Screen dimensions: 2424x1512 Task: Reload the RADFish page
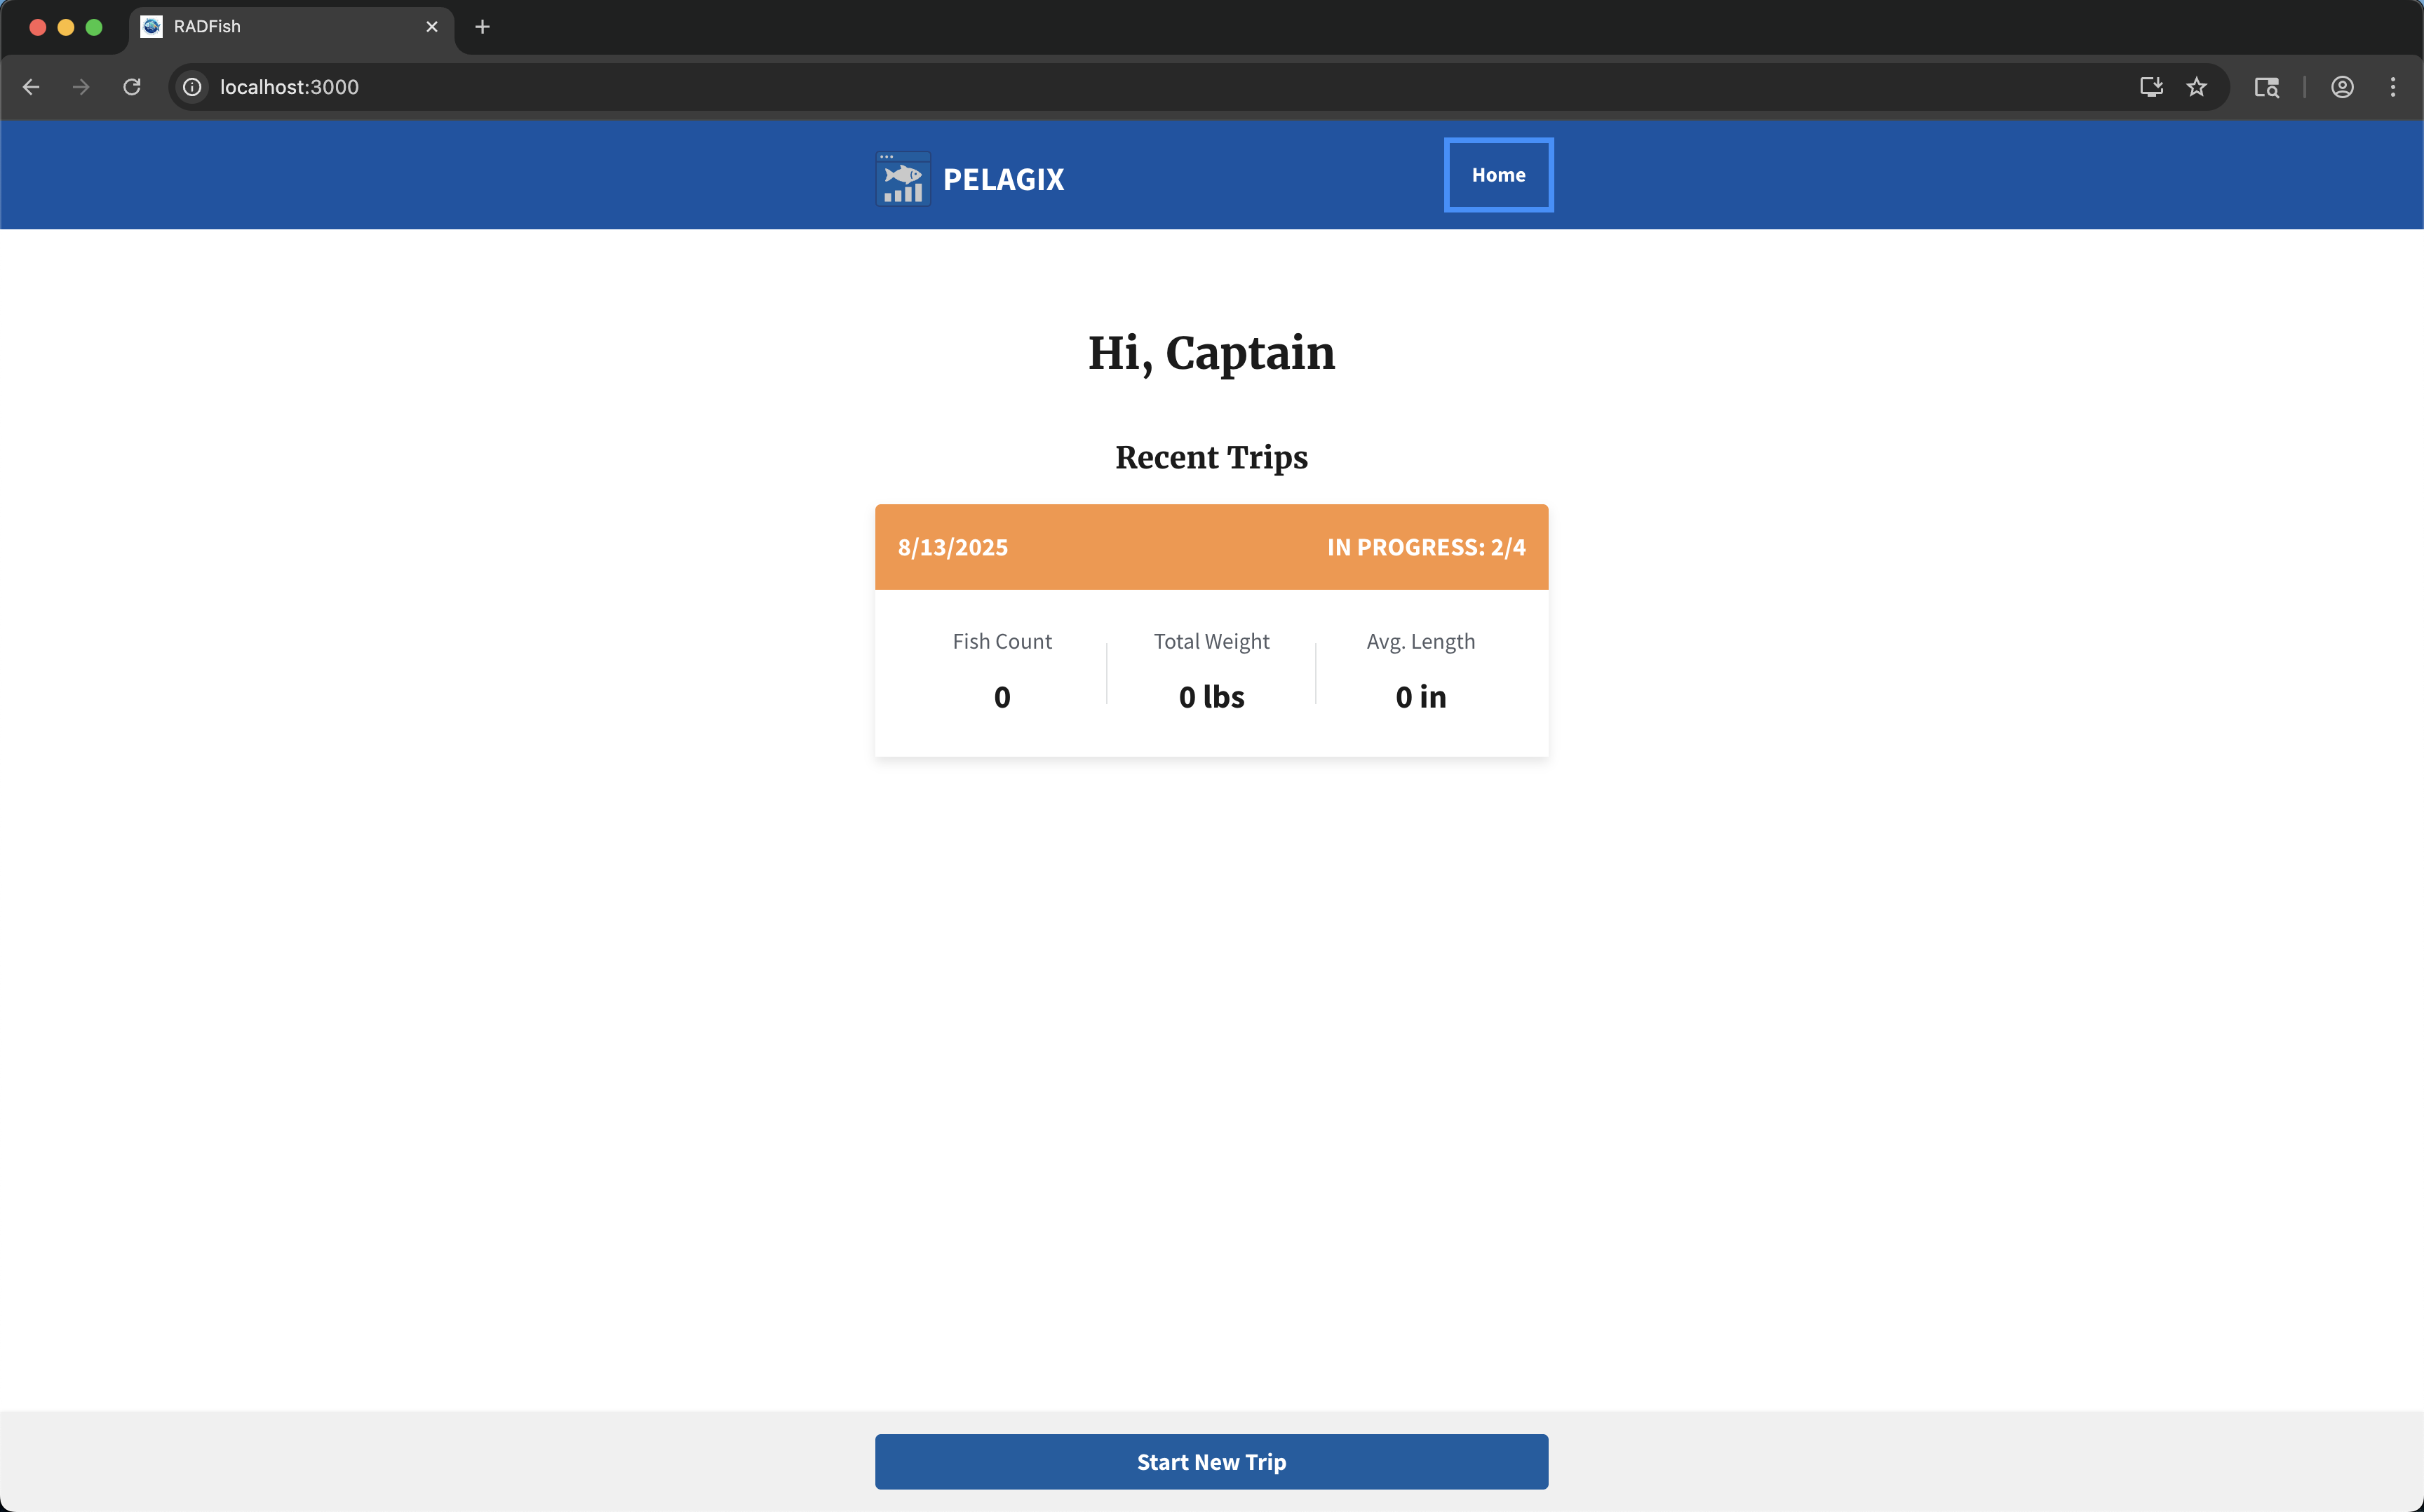(131, 87)
